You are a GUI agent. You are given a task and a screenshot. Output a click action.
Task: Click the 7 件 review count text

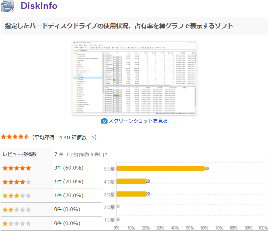click(x=59, y=154)
